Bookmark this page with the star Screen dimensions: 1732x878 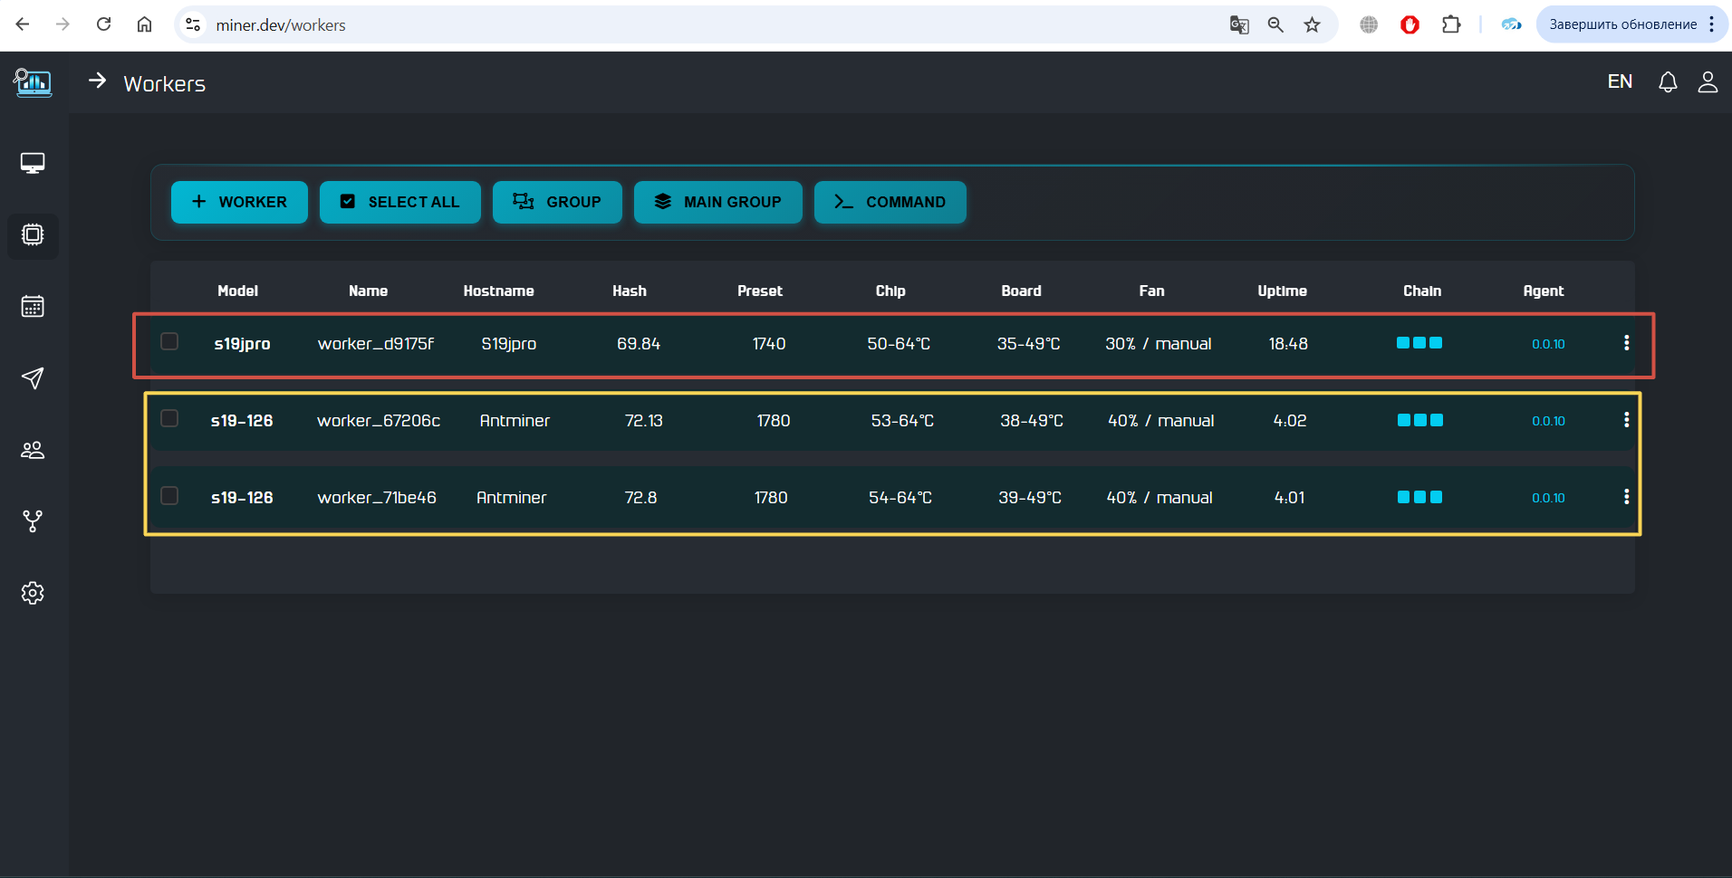click(1312, 24)
